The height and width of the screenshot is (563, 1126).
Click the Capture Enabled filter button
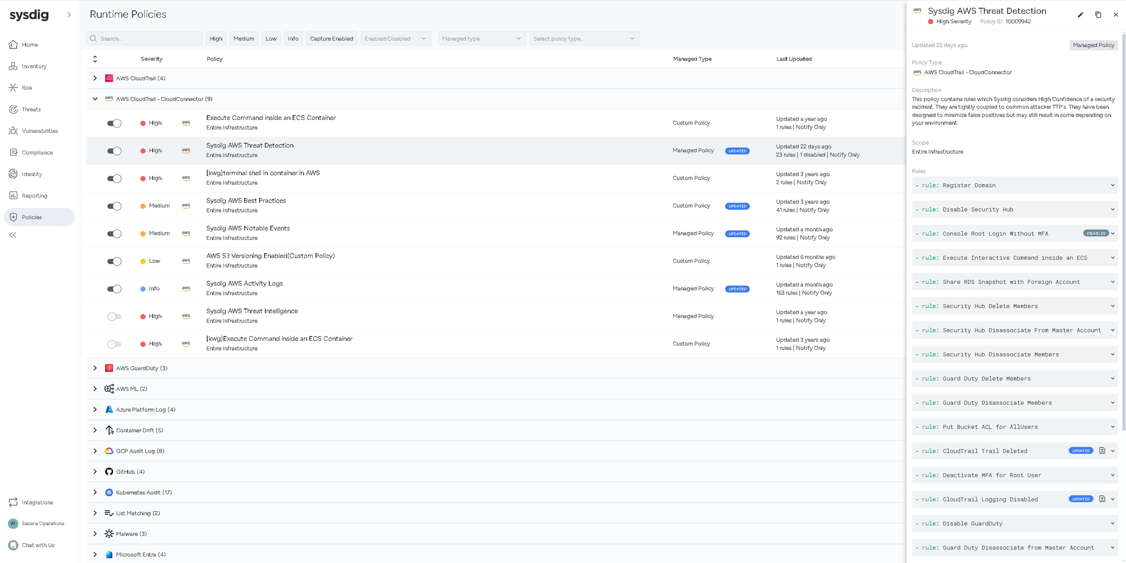[x=331, y=39]
